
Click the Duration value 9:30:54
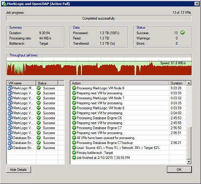[x=45, y=33]
